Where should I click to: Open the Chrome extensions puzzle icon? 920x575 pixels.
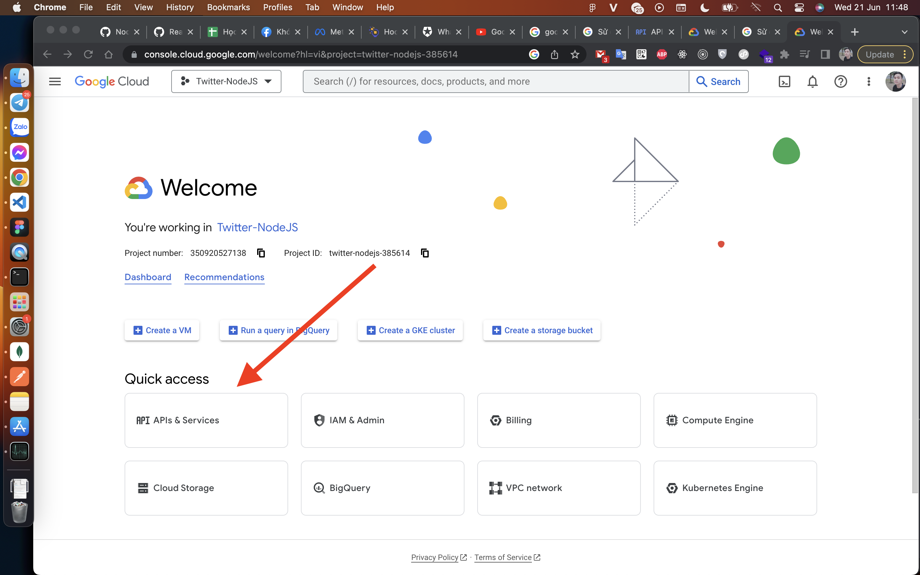[x=784, y=54]
